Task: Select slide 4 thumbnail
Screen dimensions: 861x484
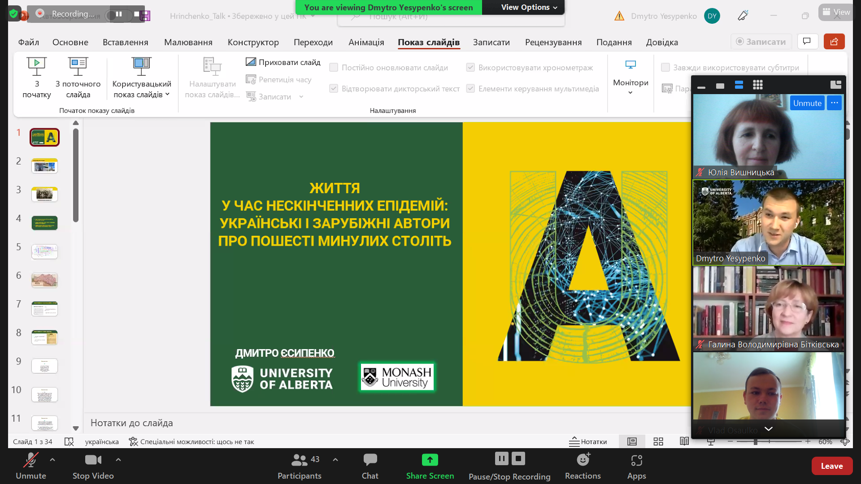Action: tap(44, 223)
